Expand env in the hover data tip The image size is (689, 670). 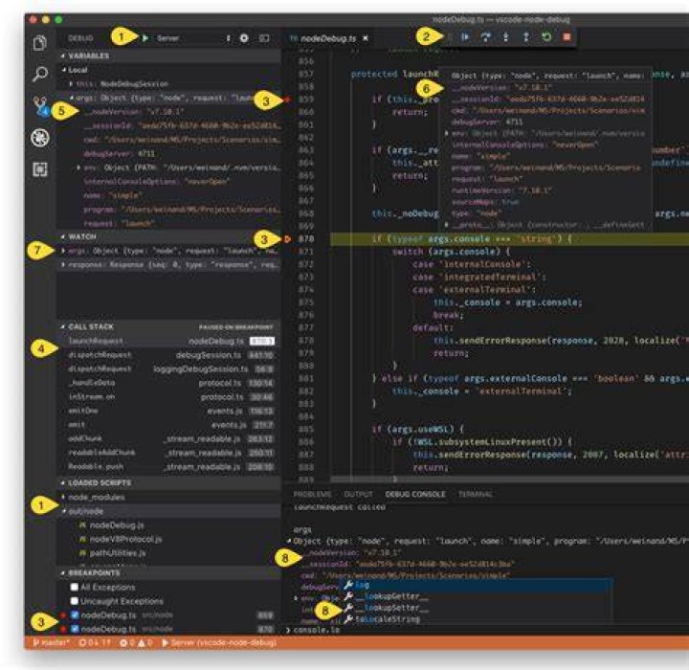(447, 133)
